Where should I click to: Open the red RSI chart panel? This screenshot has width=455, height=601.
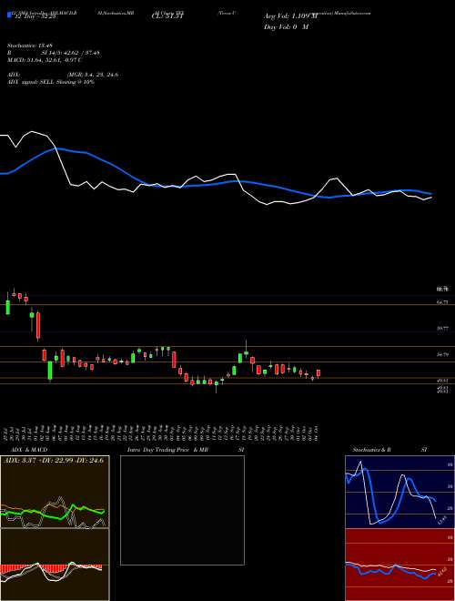[399, 565]
